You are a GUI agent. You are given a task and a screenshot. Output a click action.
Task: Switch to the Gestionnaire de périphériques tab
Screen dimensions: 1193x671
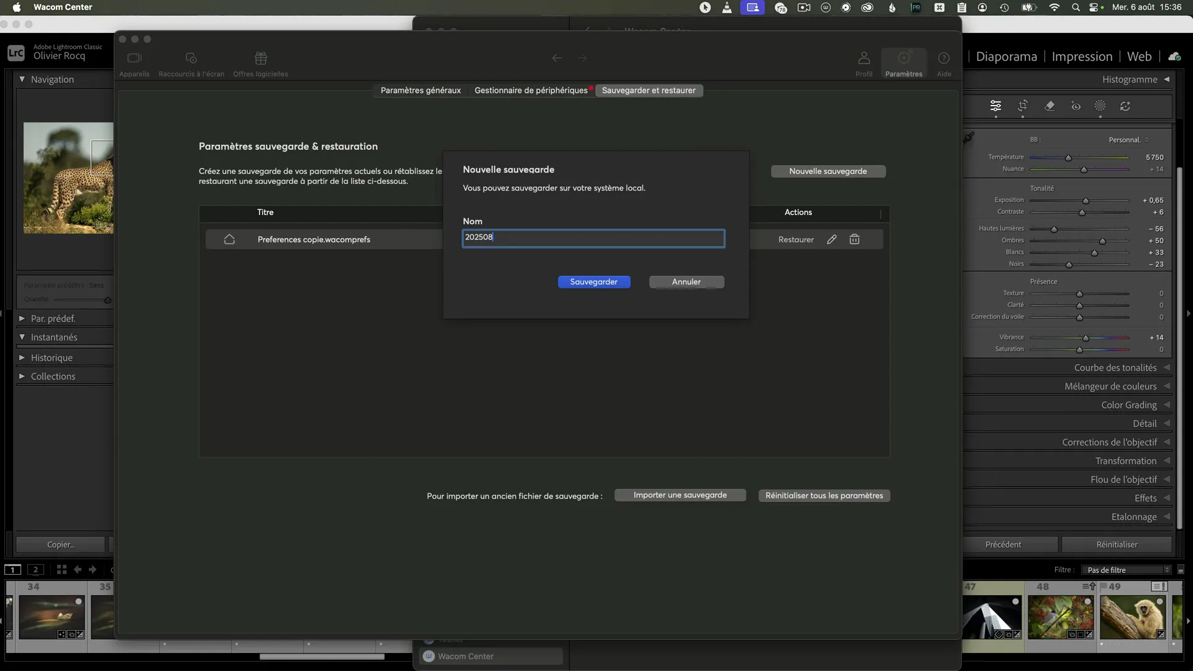[531, 90]
